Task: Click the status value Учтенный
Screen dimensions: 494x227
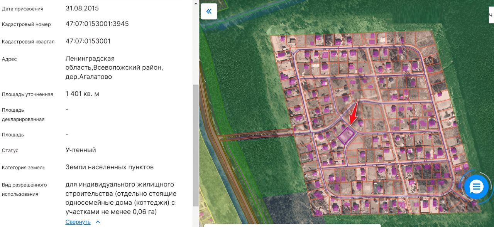Action: pos(81,150)
